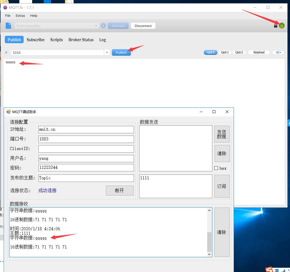Click the message payload text qqqqq
This screenshot has height=272, width=290.
11,62
